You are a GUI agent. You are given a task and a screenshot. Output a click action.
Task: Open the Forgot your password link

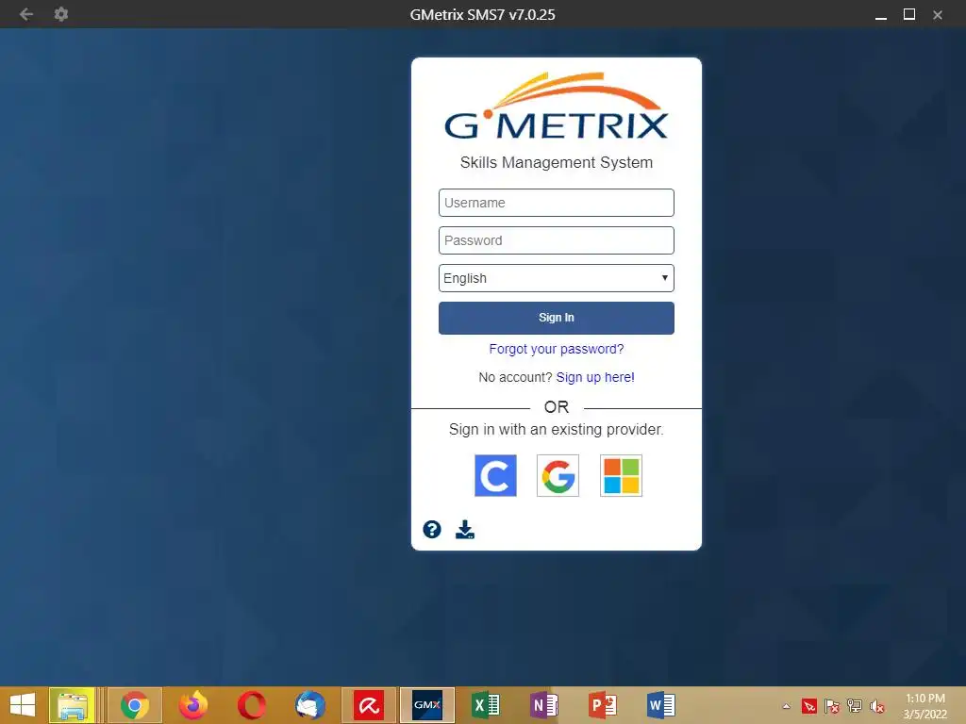[557, 349]
